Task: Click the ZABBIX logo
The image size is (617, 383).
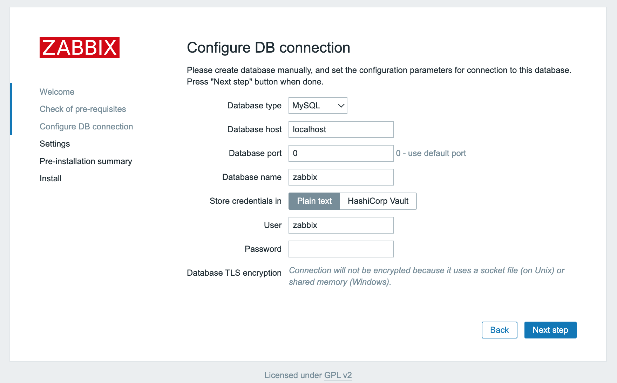Action: coord(80,47)
